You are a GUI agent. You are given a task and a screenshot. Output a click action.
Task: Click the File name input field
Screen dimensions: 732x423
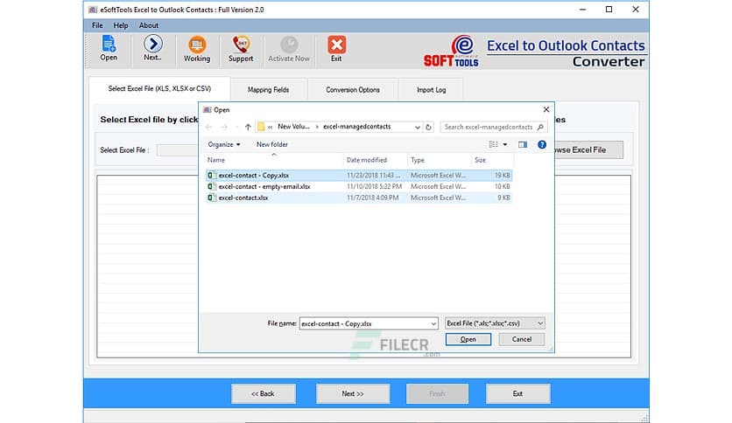pyautogui.click(x=364, y=323)
